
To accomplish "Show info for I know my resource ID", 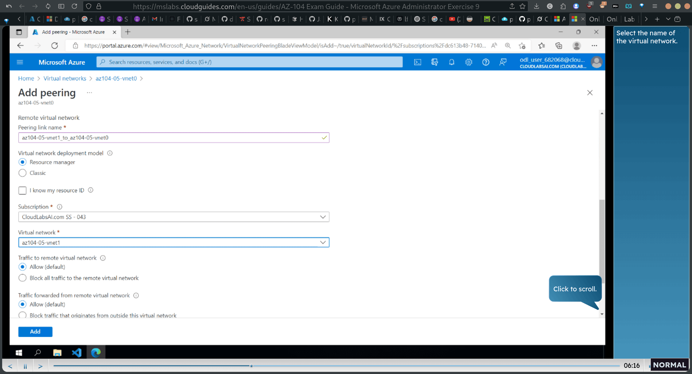I will pos(90,190).
